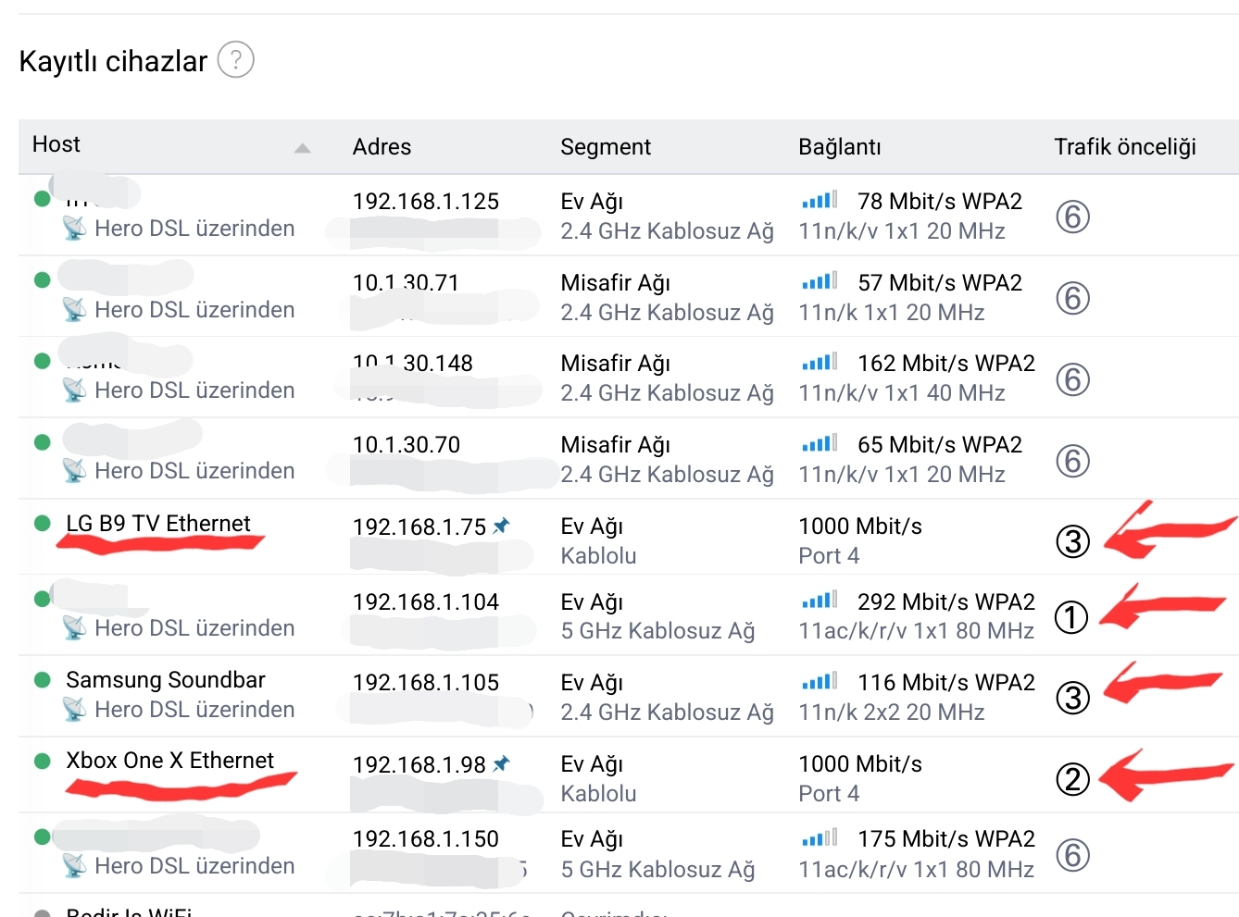Screen dimensions: 1239x917
Task: Click signal bars icon for 65 Mbit/s connection
Action: pyautogui.click(x=820, y=442)
